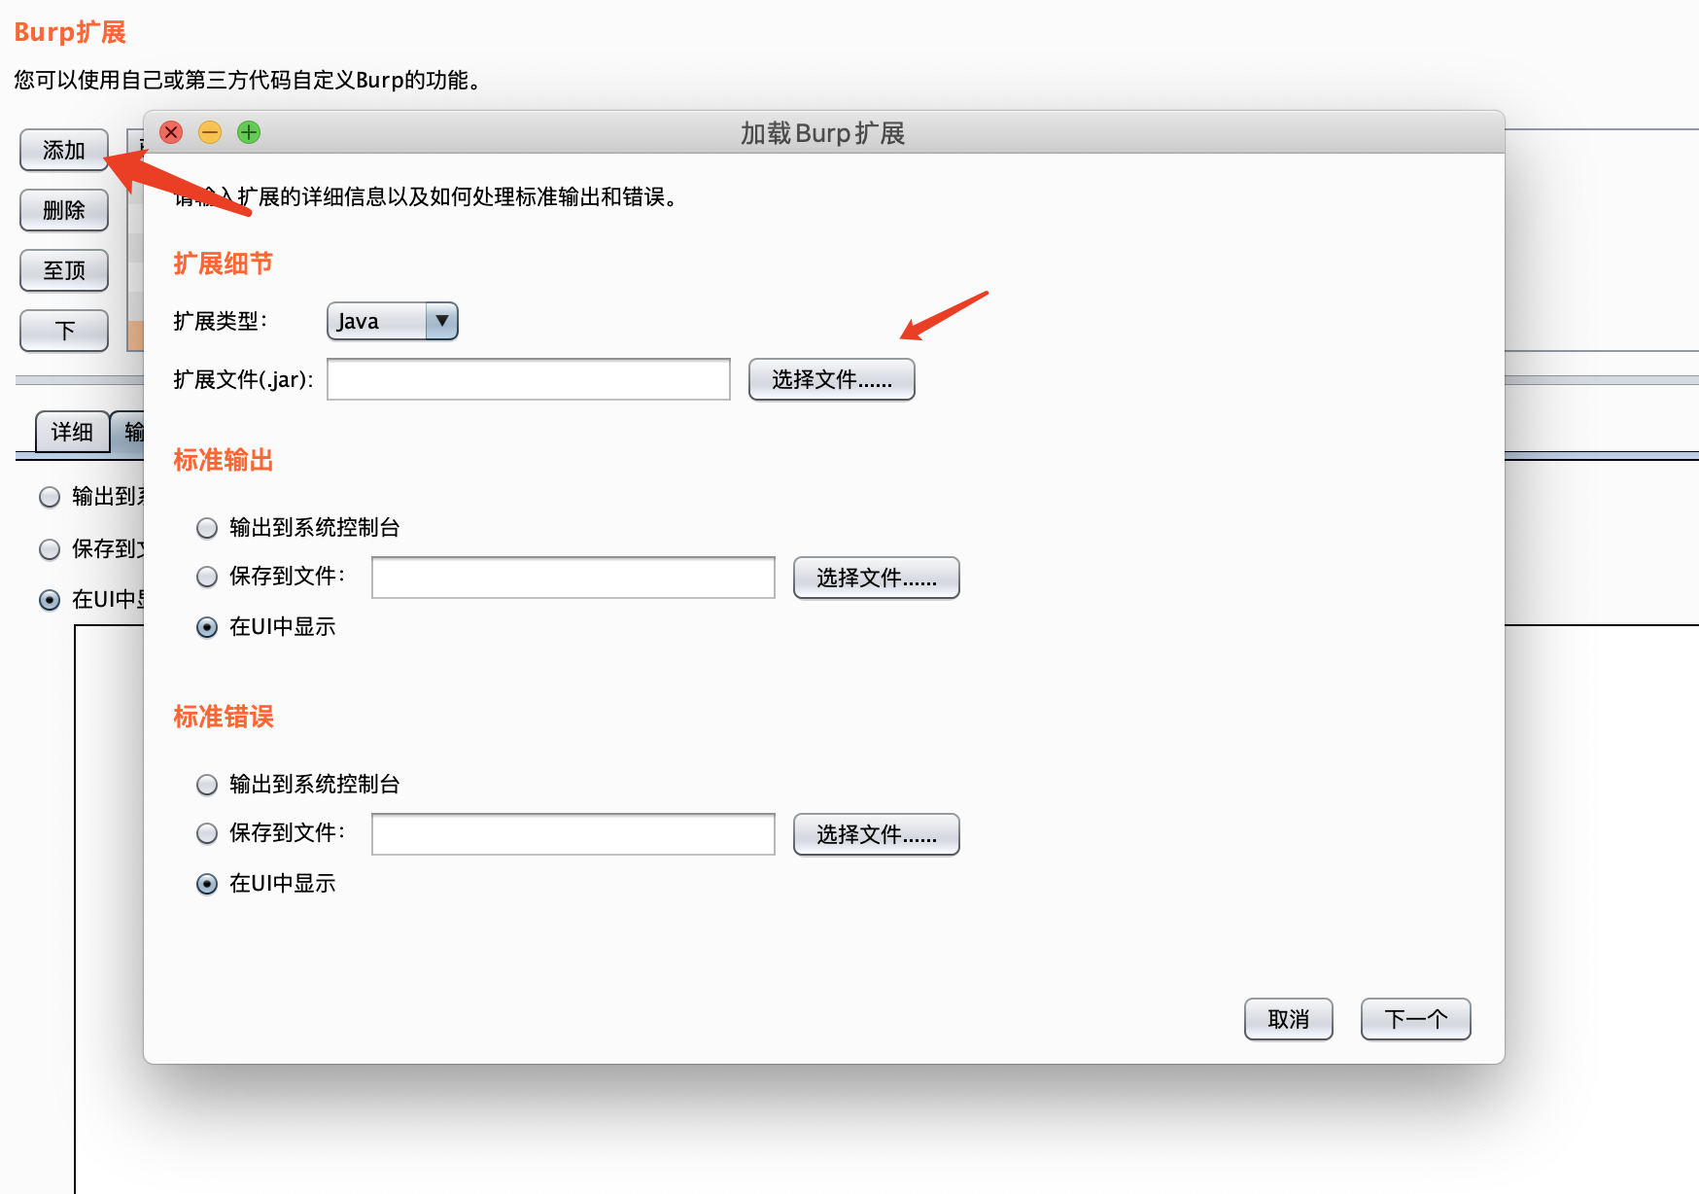Image resolution: width=1699 pixels, height=1194 pixels.
Task: Open the 详细 tab in background window
Action: 73,432
